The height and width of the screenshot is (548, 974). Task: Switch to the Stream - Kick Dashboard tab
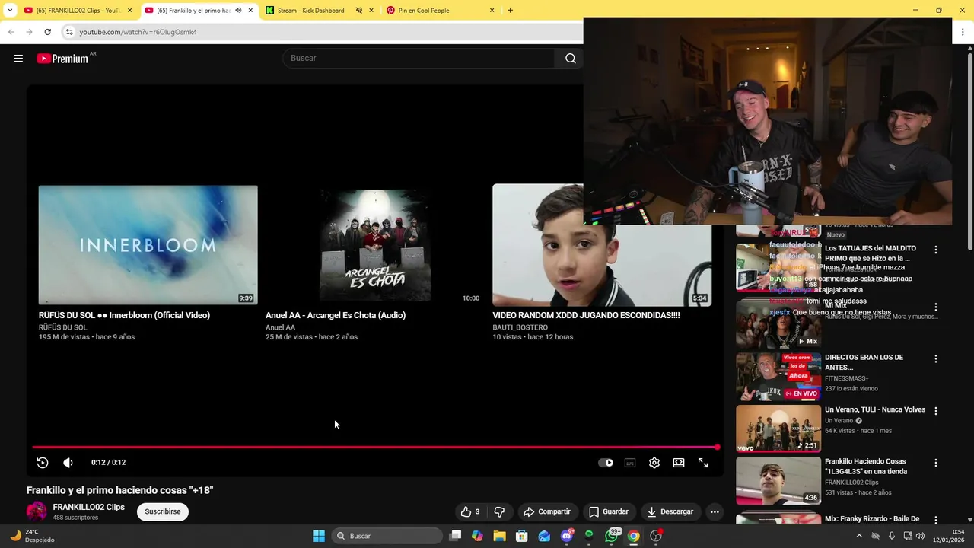point(310,11)
